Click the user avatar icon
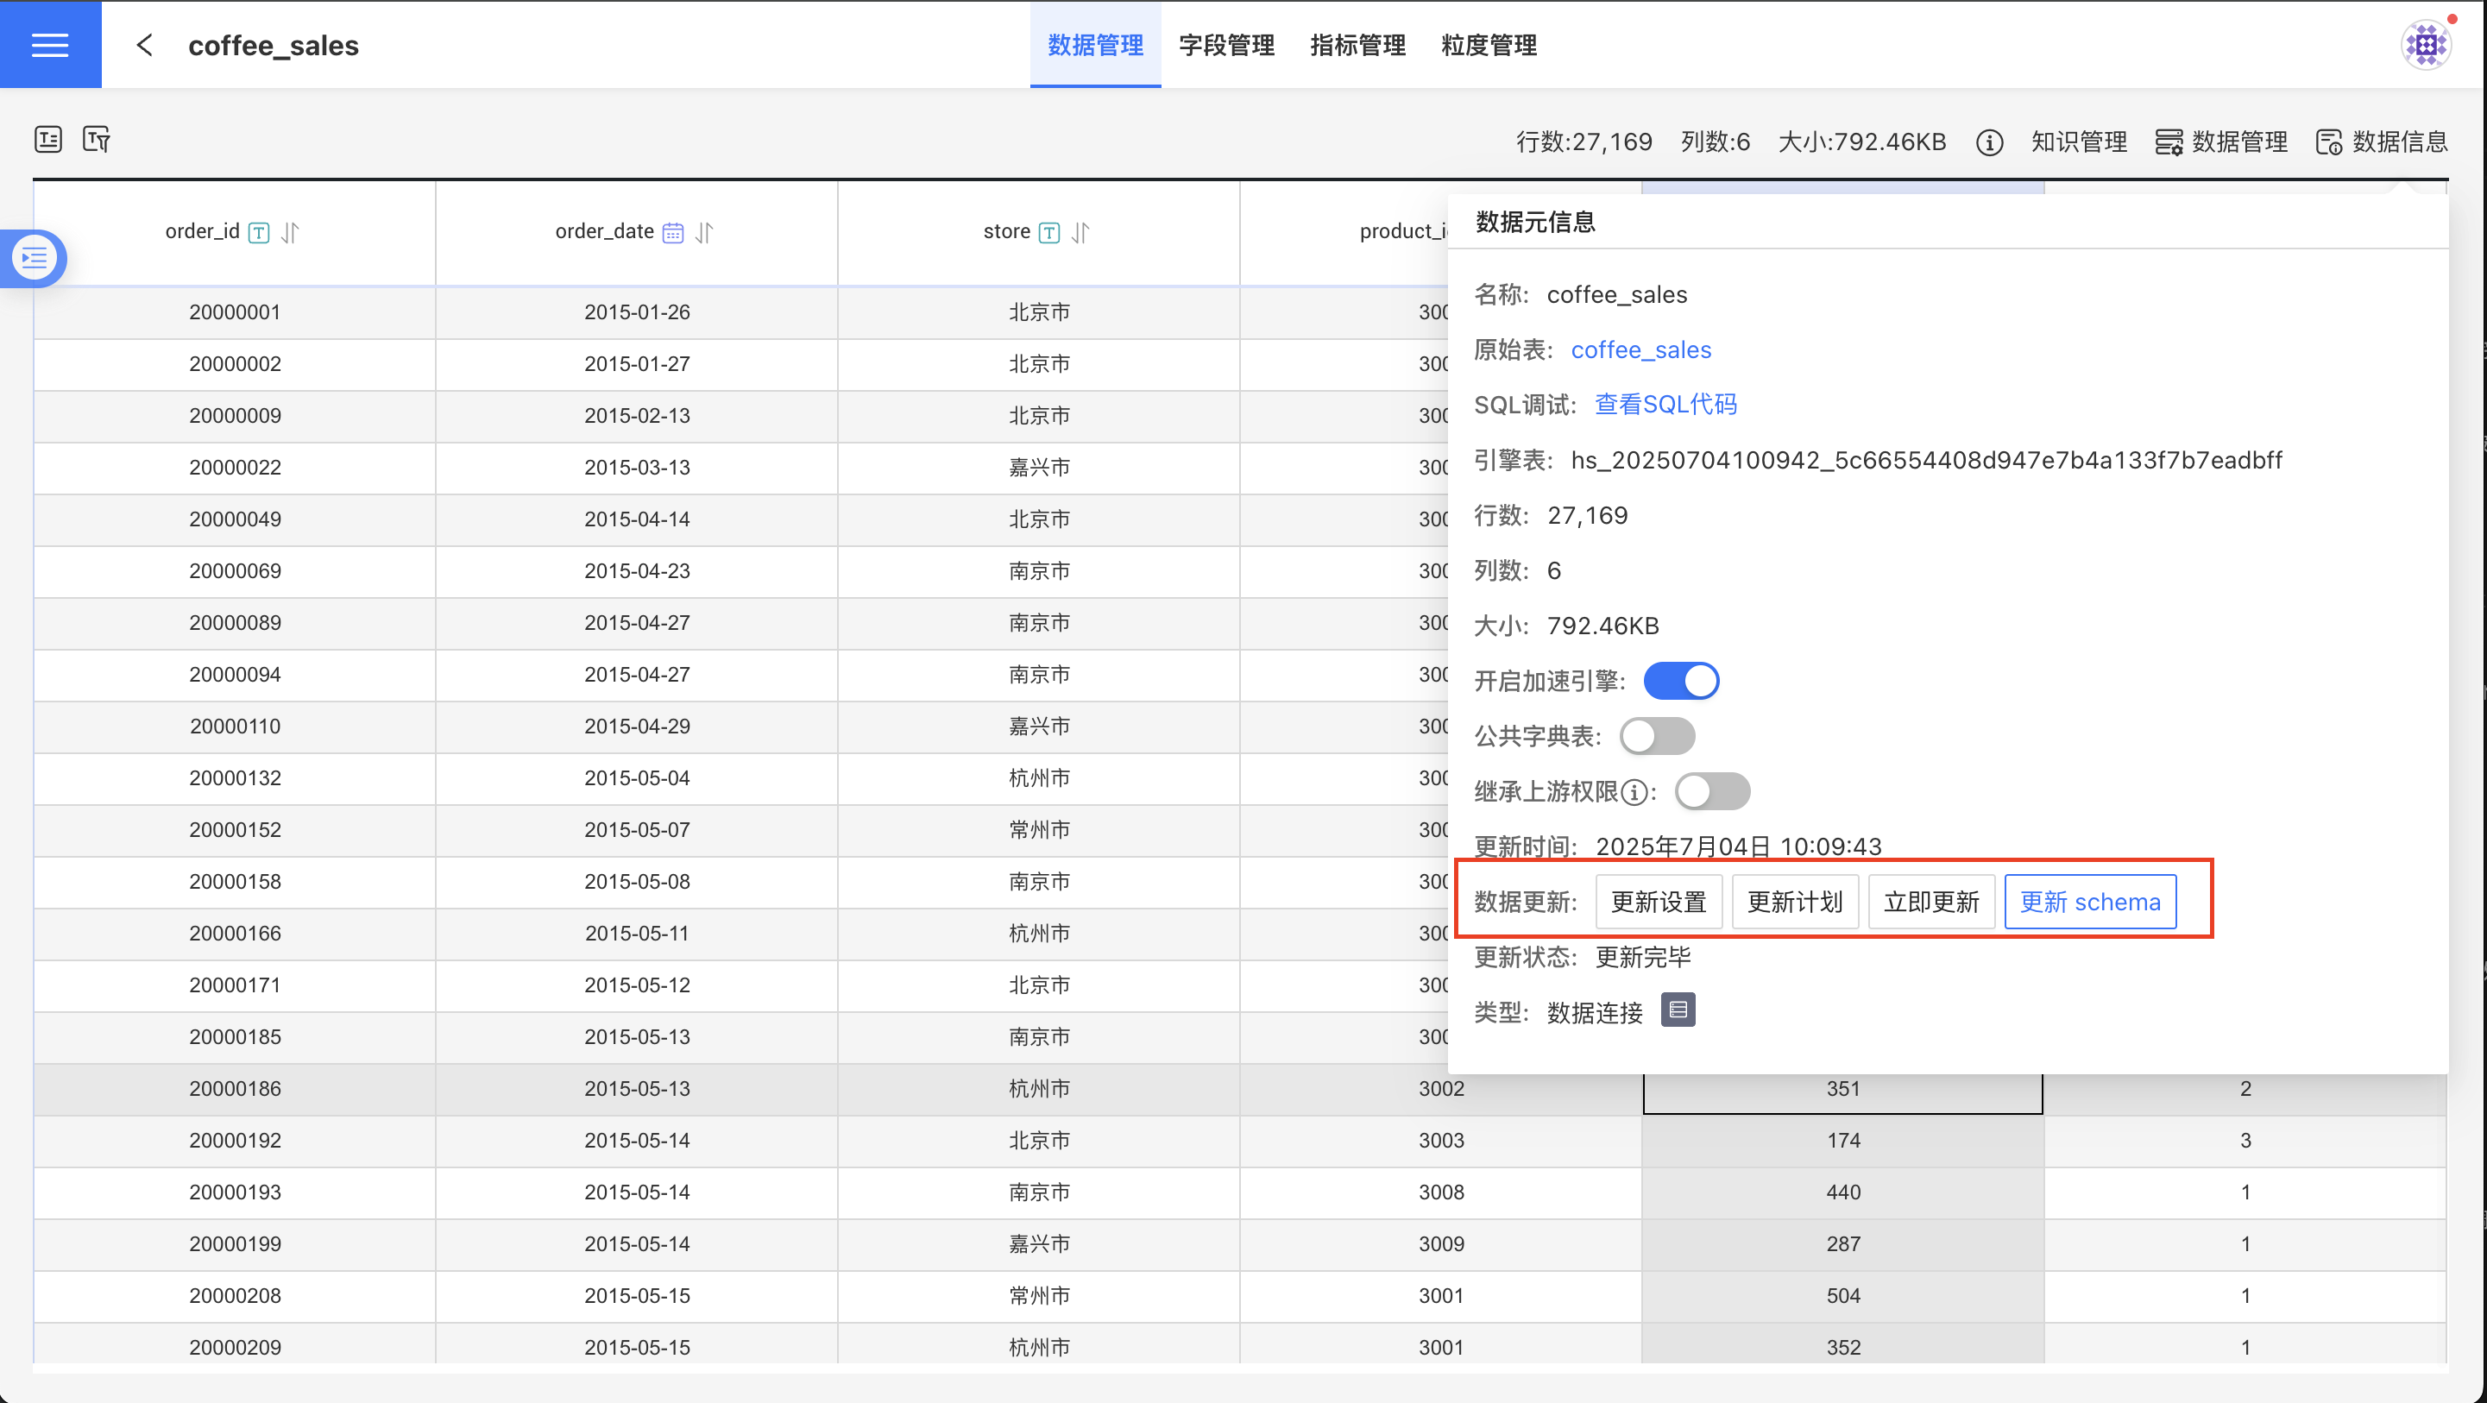 coord(2425,44)
